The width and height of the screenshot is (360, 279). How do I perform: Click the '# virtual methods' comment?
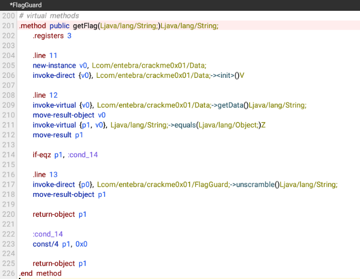(x=49, y=16)
